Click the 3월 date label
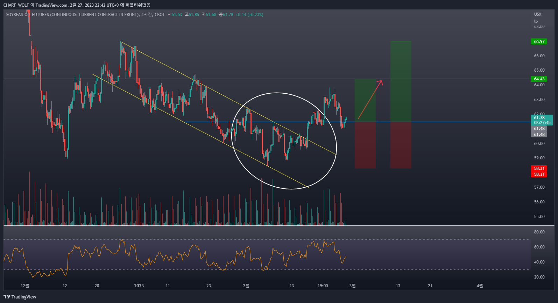The width and height of the screenshot is (558, 303). pyautogui.click(x=353, y=286)
